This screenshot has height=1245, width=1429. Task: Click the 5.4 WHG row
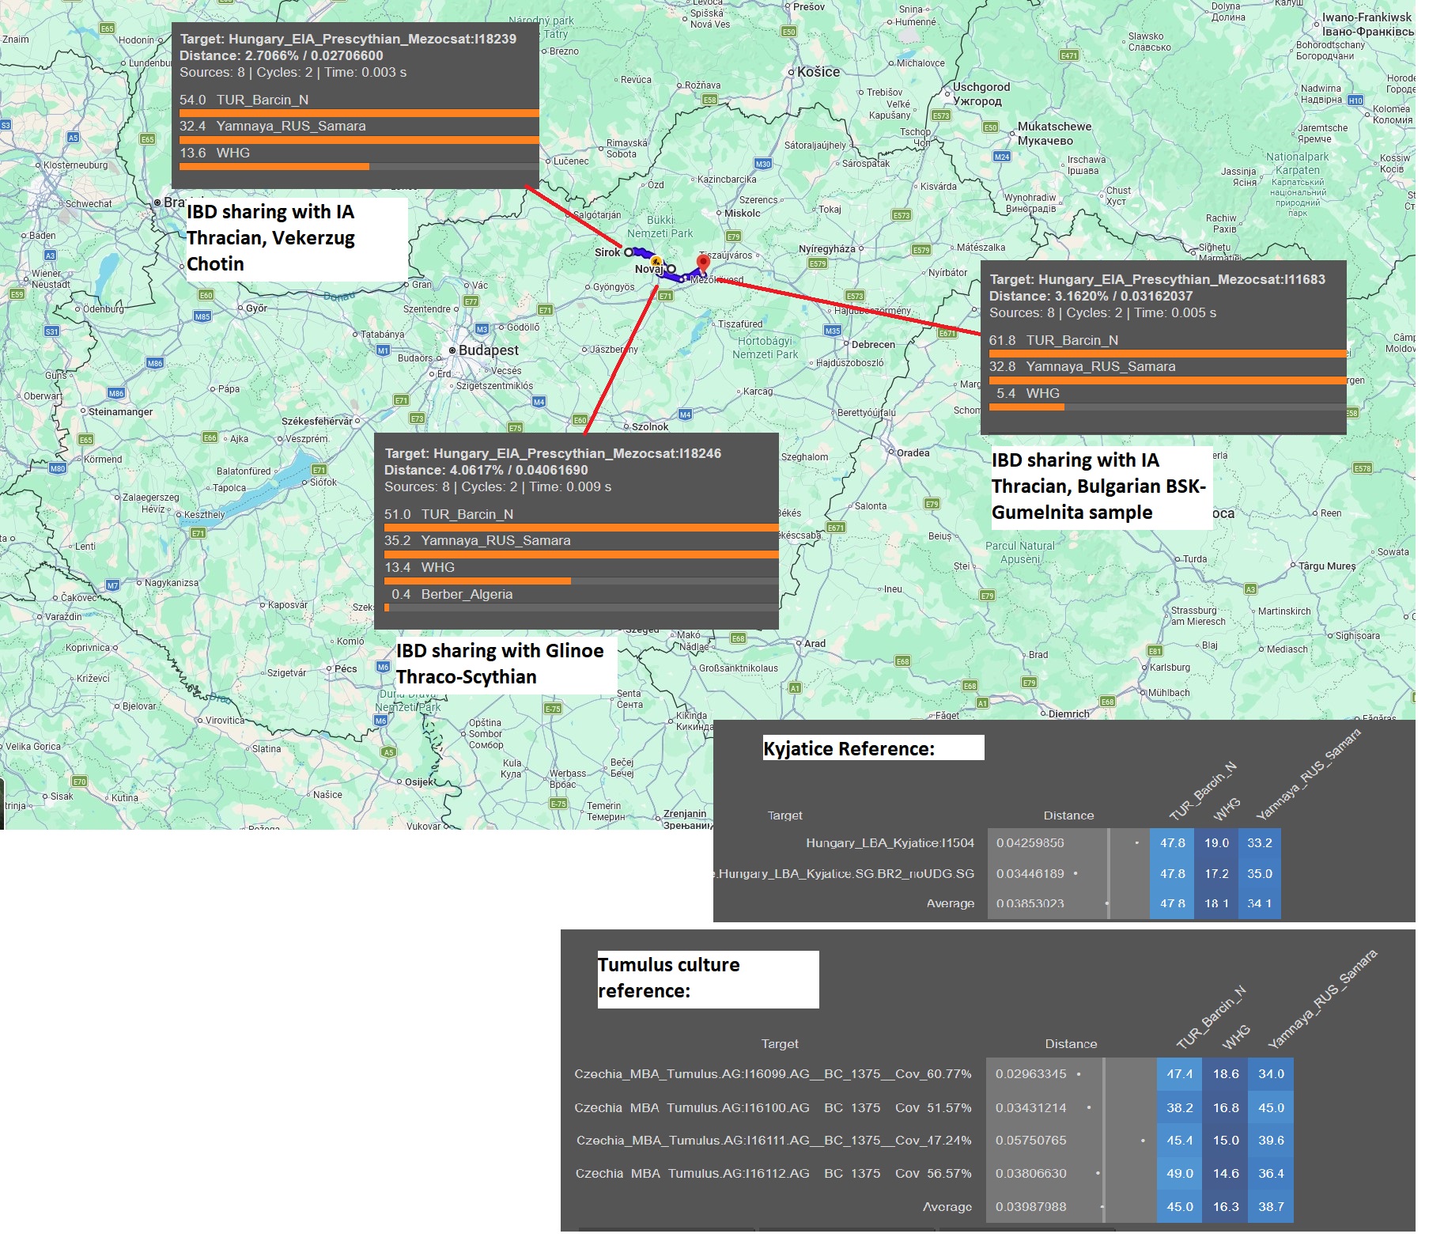click(x=1167, y=398)
